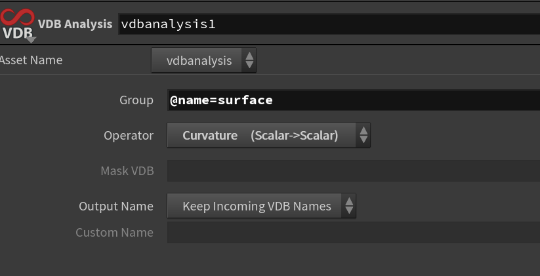Click the VDB Analysis operator type label

tap(75, 24)
